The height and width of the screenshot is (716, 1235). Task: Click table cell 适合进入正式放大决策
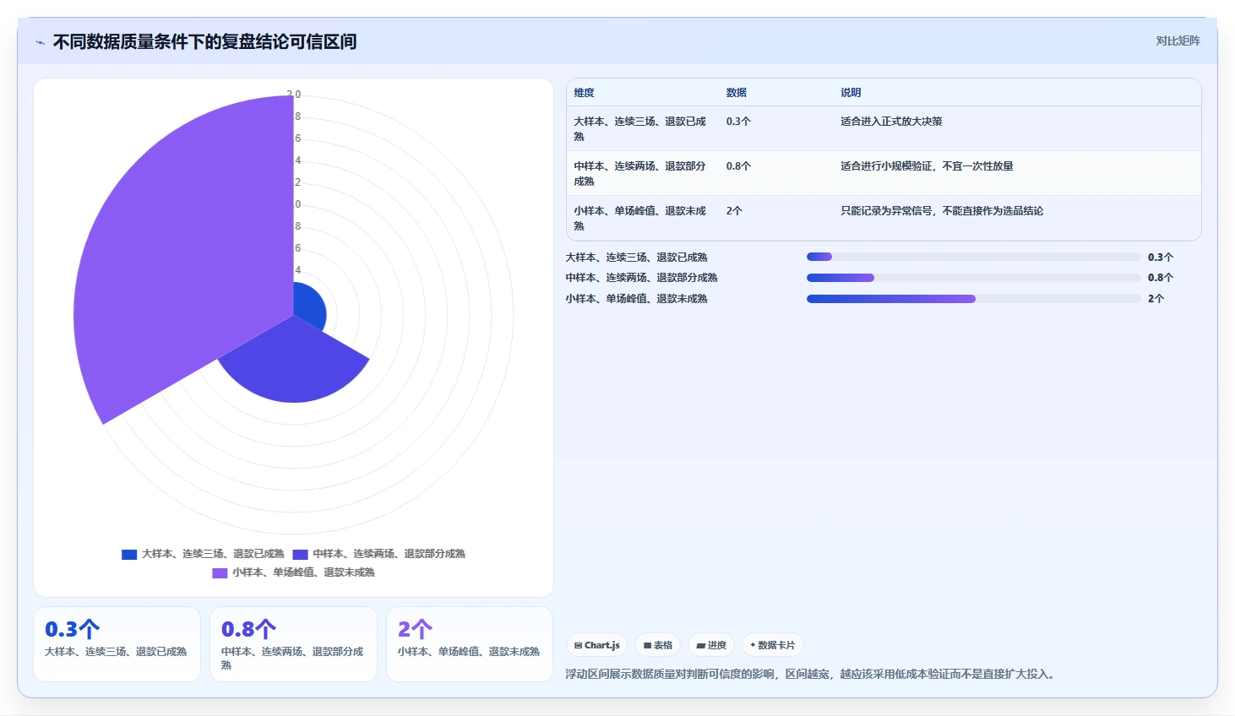(891, 122)
